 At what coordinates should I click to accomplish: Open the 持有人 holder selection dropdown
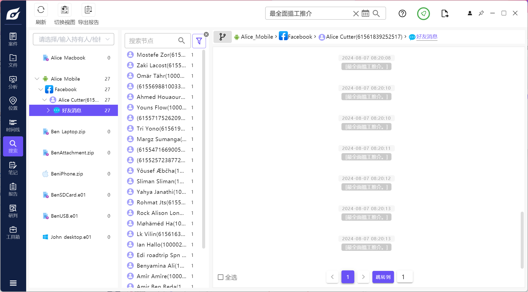[x=73, y=39]
